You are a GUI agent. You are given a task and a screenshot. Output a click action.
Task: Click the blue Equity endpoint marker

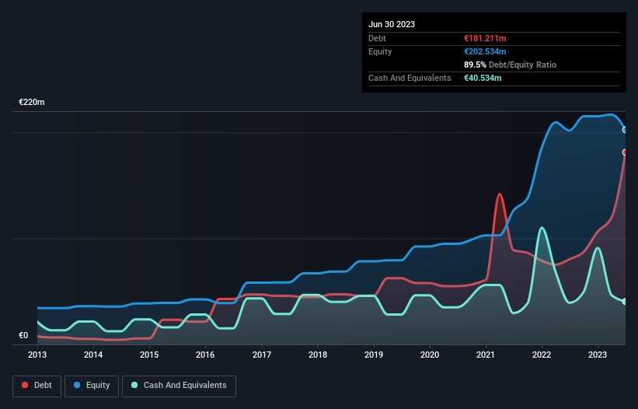pyautogui.click(x=625, y=130)
